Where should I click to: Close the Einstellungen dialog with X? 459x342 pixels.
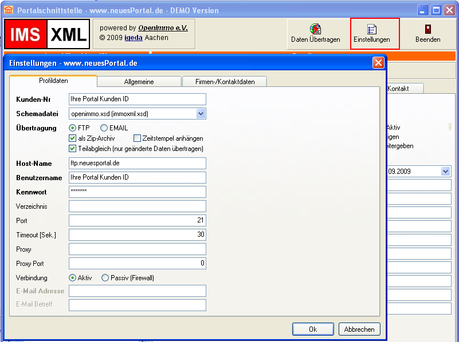coord(378,63)
